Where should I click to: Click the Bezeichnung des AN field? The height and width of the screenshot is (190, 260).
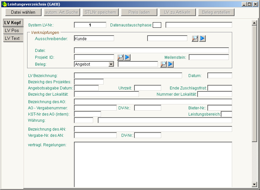(153, 129)
